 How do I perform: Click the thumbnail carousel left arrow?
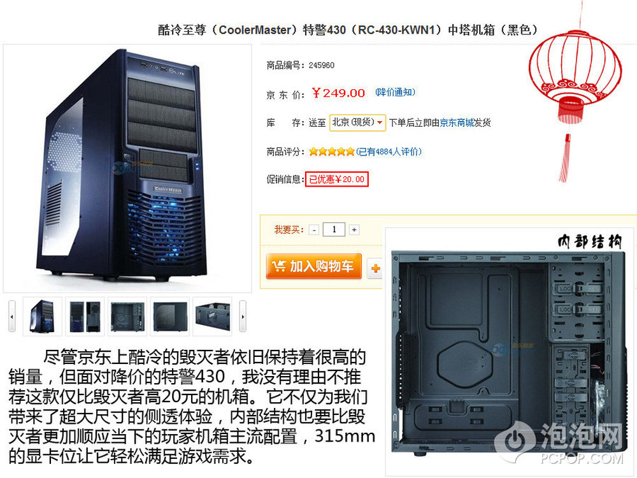click(12, 316)
